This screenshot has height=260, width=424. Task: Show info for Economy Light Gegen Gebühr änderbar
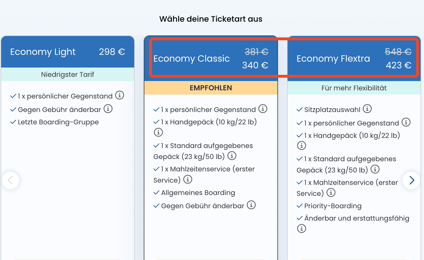point(108,109)
